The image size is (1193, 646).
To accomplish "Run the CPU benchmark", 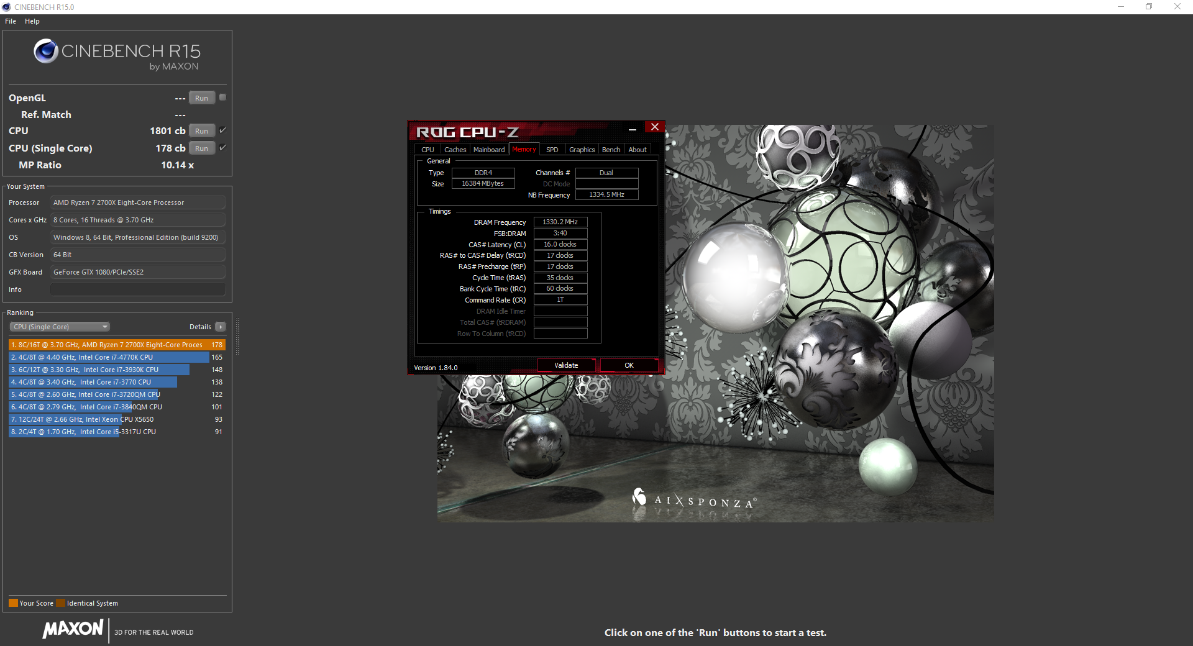I will [202, 131].
